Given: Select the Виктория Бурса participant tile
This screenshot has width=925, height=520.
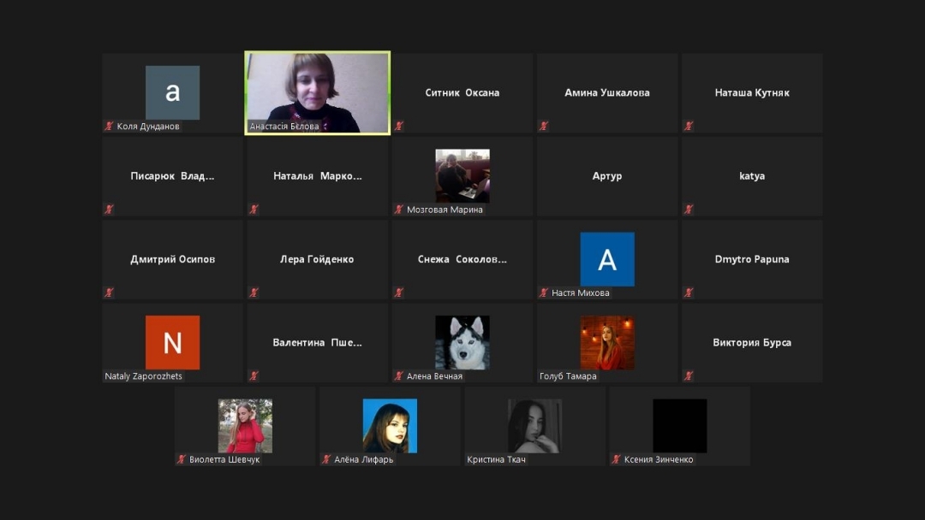Looking at the screenshot, I should pos(752,342).
